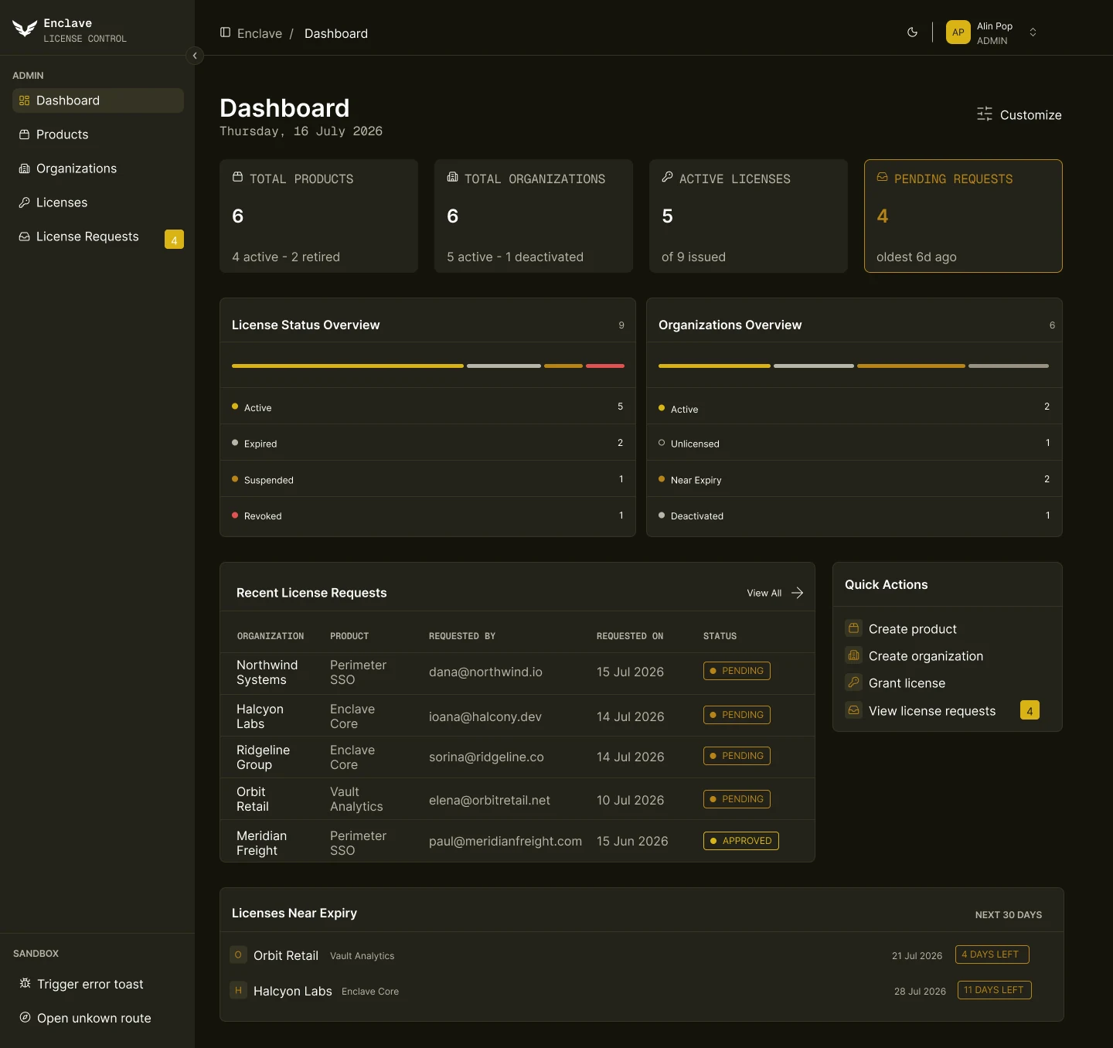Go to Products in the sidebar
Image resolution: width=1113 pixels, height=1048 pixels.
[x=98, y=134]
